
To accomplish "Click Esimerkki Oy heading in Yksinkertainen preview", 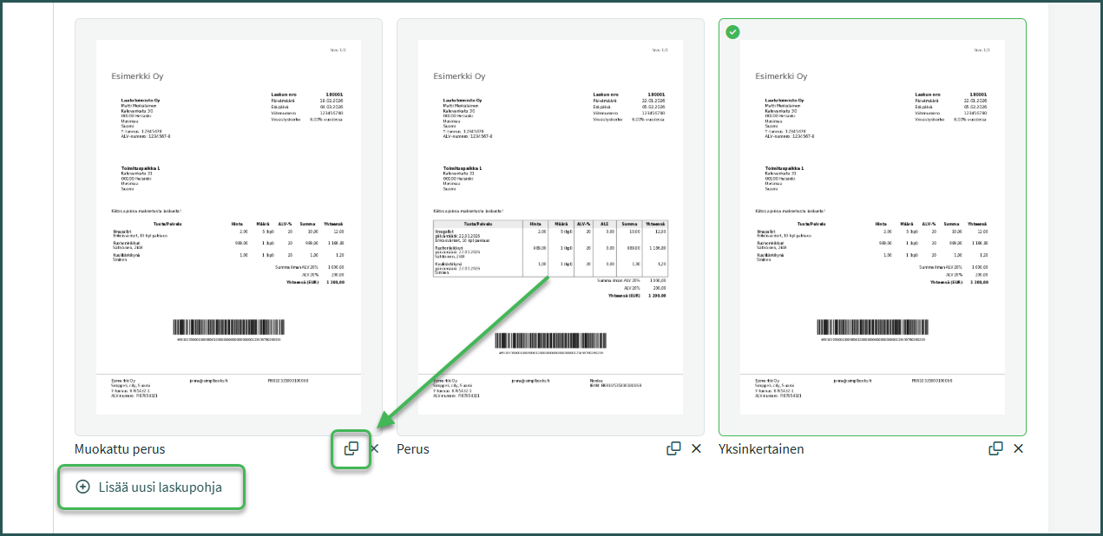I will coord(781,76).
